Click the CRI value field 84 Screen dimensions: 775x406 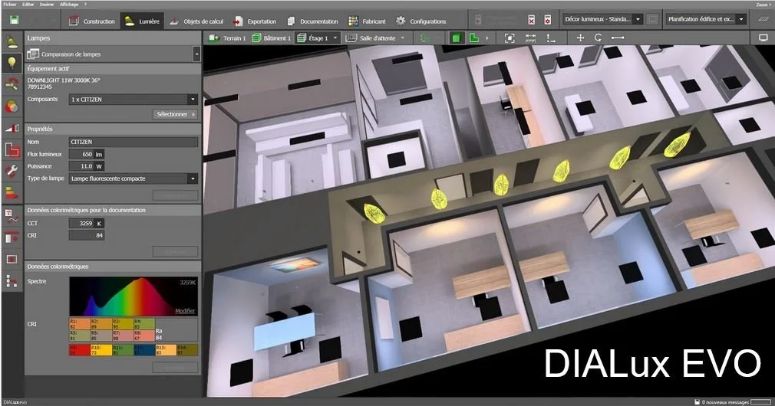[x=87, y=235]
